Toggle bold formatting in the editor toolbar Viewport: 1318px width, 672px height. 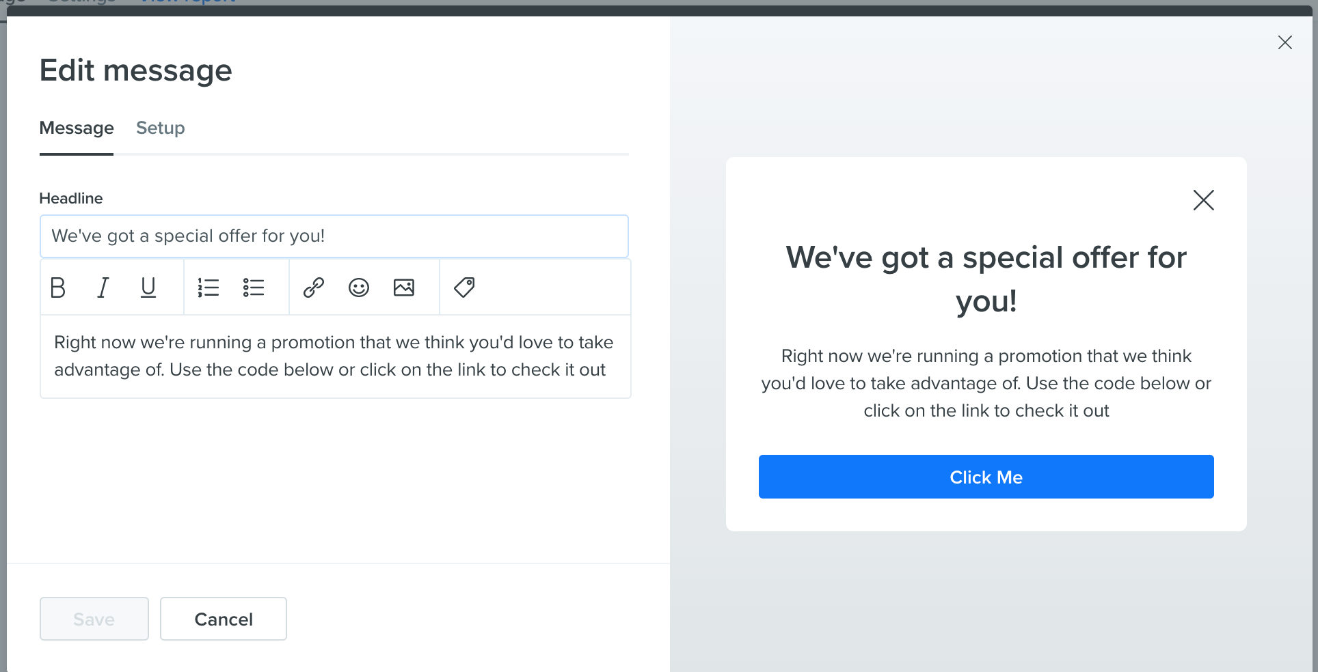[58, 288]
